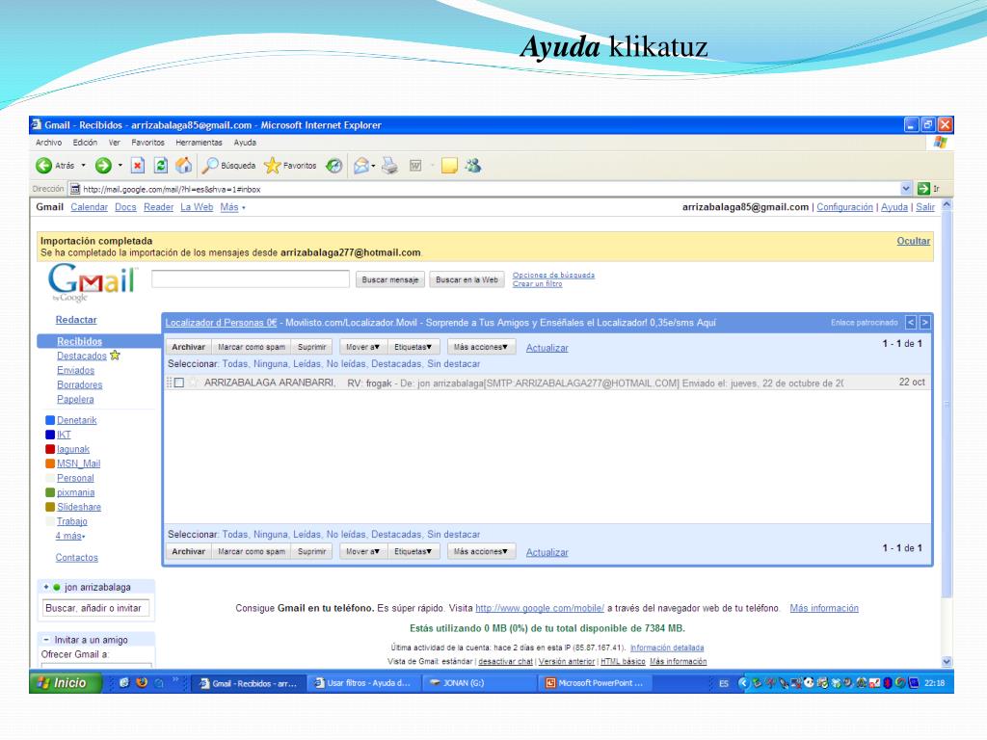Viewport: 987px width, 740px height.
Task: Click the Inicio start button
Action: (66, 682)
